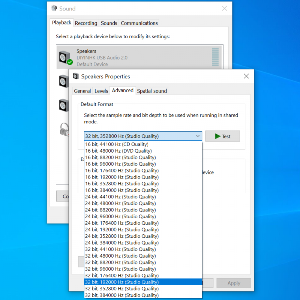Screen dimensions: 300x300
Task: Click the Apply button
Action: [234, 283]
